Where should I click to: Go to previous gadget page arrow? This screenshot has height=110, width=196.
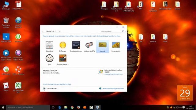coord(43,31)
